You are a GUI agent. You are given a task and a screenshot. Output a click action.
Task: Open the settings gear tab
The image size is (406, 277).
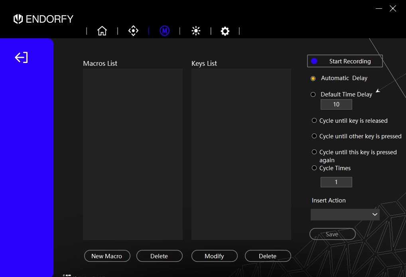(x=225, y=31)
